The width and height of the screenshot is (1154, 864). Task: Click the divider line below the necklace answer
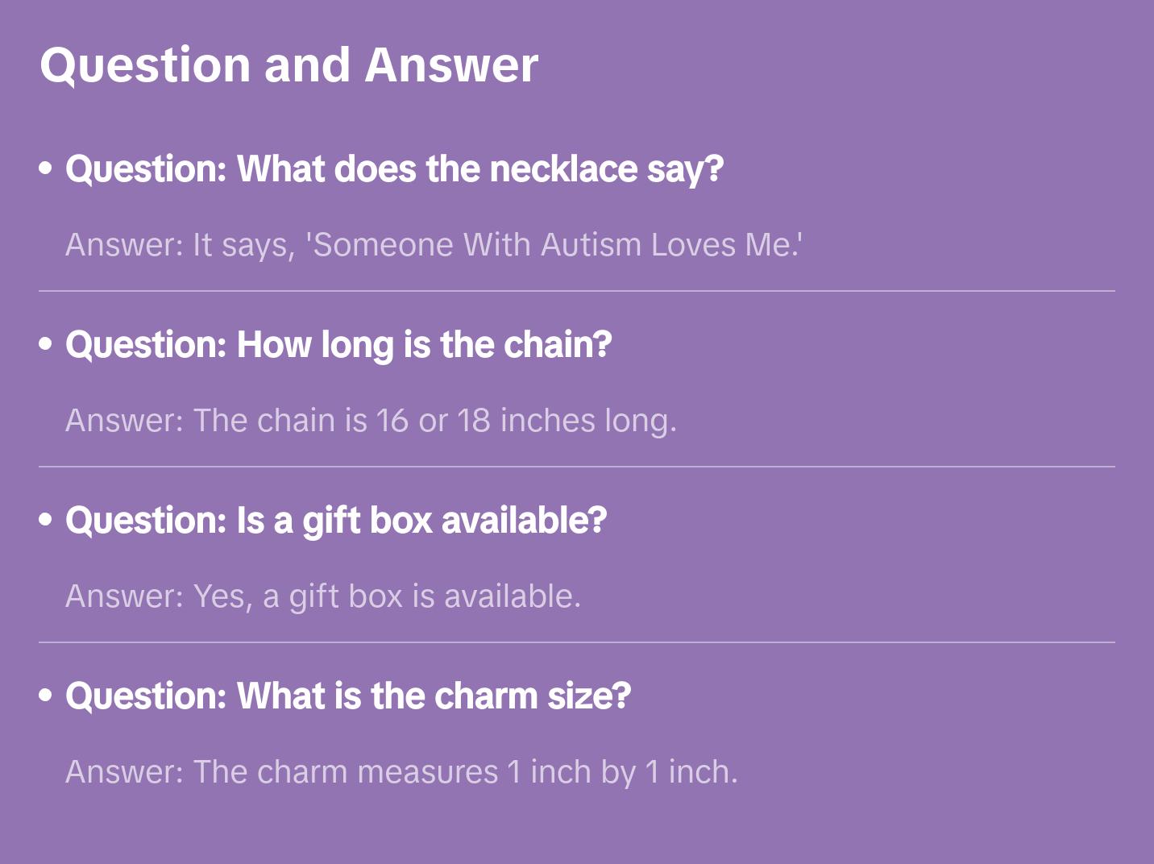coord(577,291)
